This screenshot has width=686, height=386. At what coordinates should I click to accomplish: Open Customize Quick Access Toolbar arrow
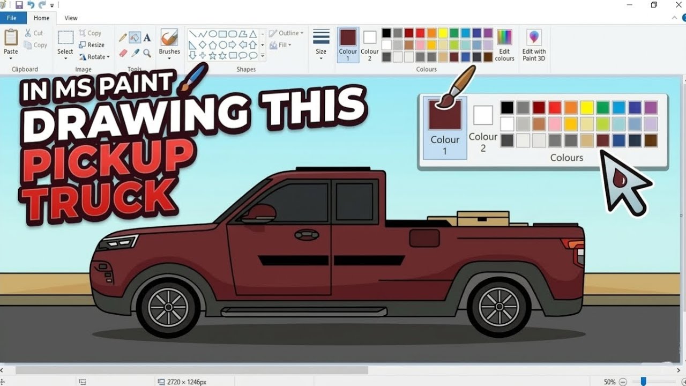53,5
